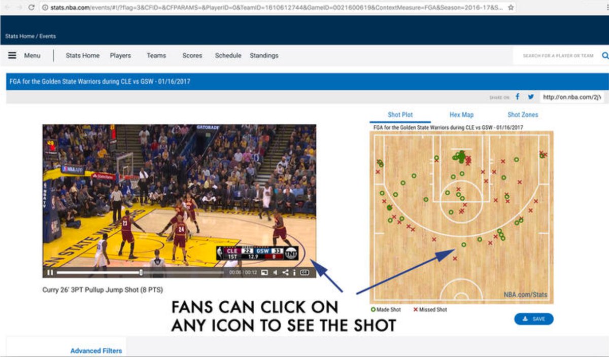Toggle closed captions CC
Viewport: 609px width, 357px height.
tap(304, 272)
